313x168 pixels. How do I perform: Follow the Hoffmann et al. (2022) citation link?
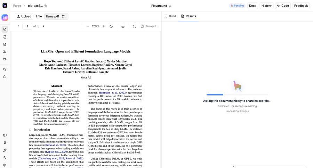click(113, 93)
